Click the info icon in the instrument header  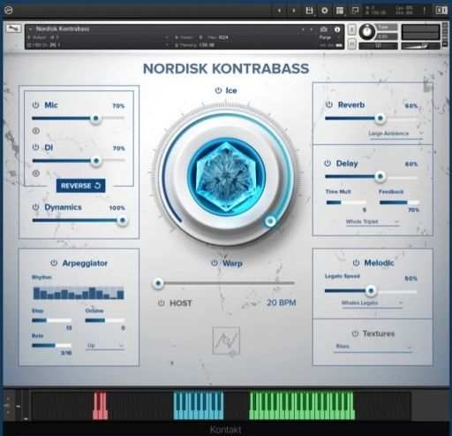click(x=337, y=29)
